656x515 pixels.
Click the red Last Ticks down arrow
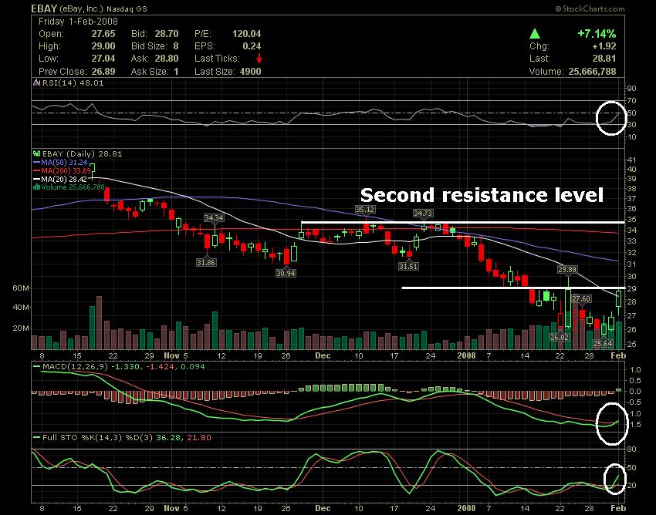259,58
